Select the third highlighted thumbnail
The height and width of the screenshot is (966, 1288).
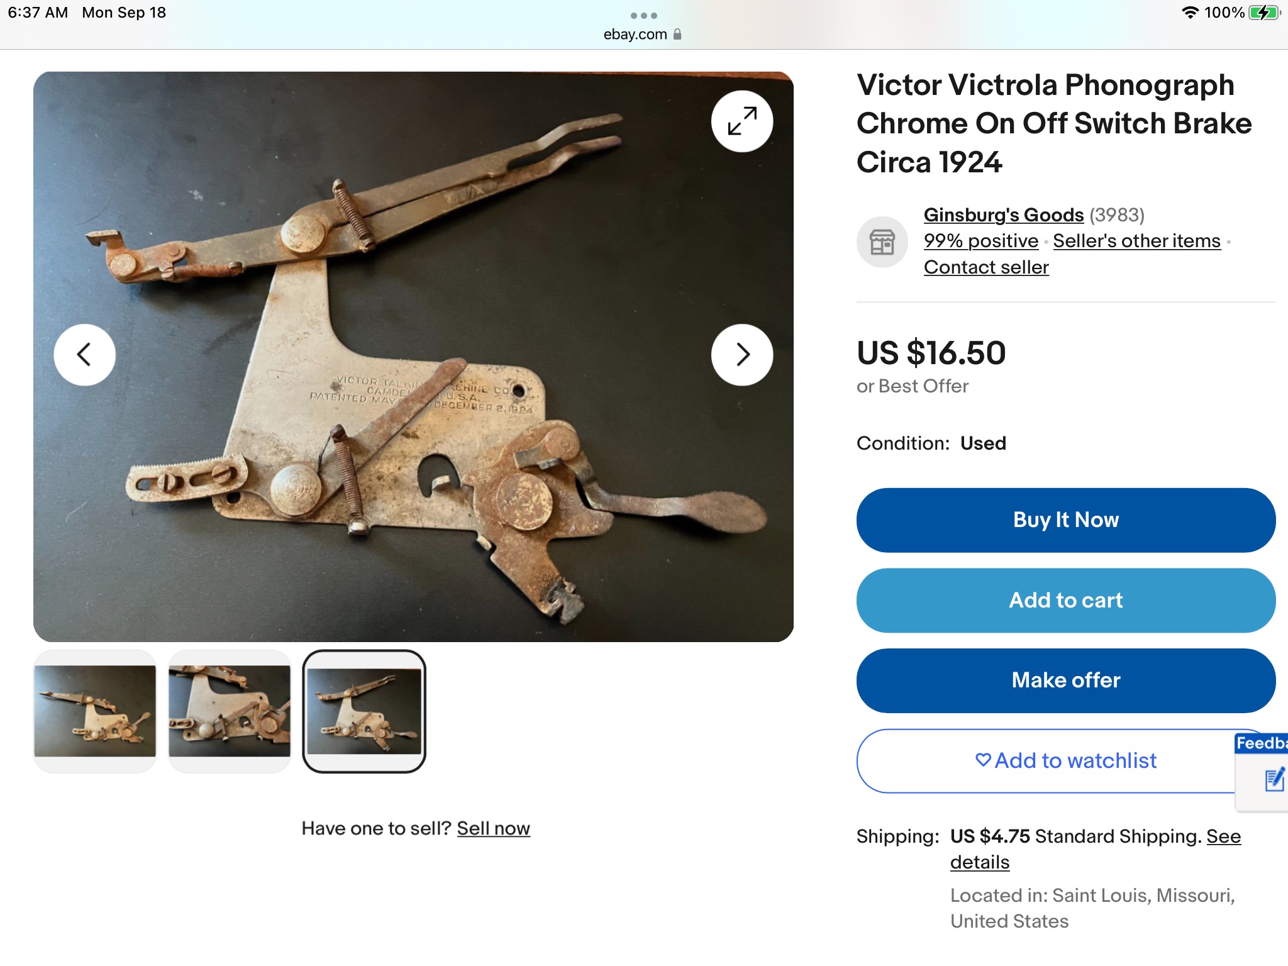364,711
